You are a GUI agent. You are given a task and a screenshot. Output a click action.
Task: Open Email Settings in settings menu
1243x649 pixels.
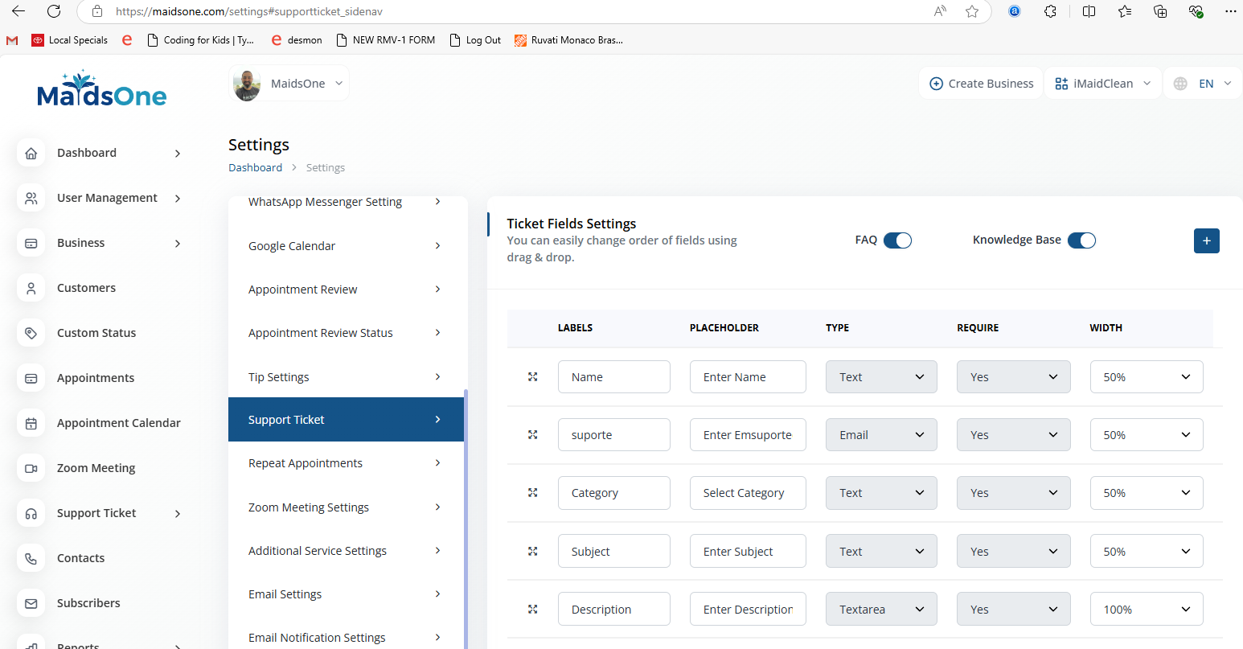[346, 594]
